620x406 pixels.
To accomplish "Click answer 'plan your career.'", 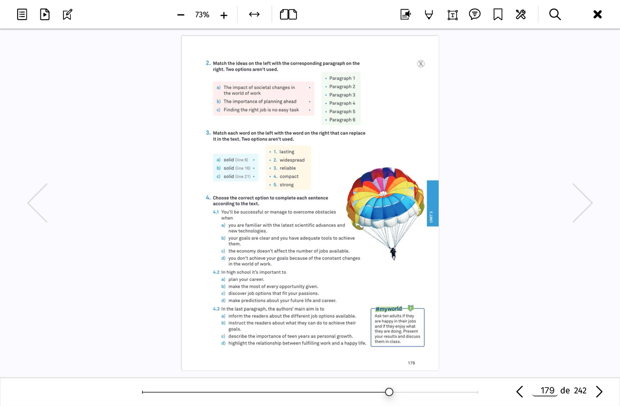I will 246,279.
